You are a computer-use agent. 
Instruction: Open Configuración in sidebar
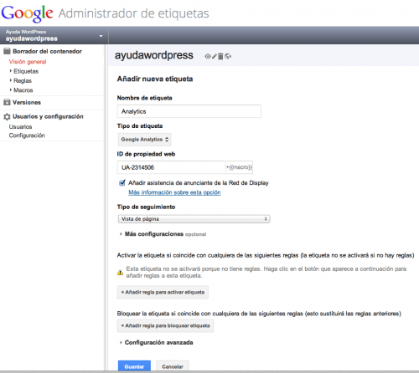[27, 135]
